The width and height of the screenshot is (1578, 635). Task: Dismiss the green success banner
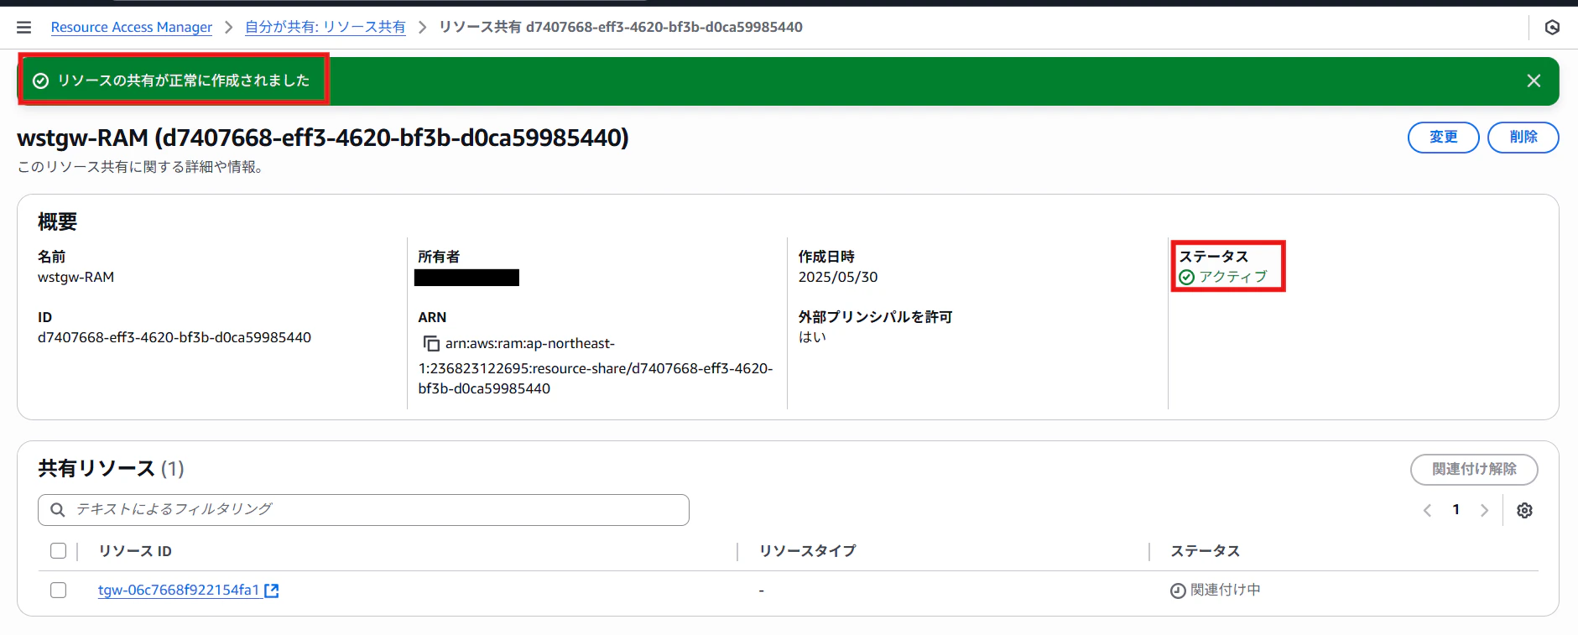click(1534, 81)
